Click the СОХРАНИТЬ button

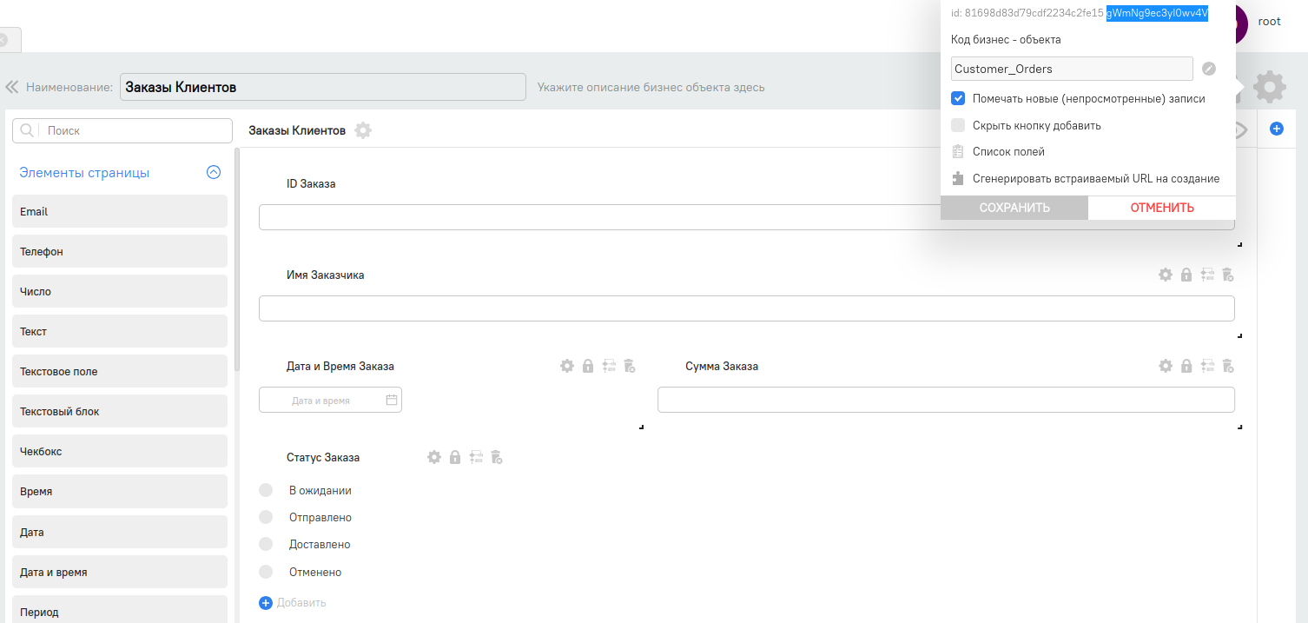tap(1014, 208)
